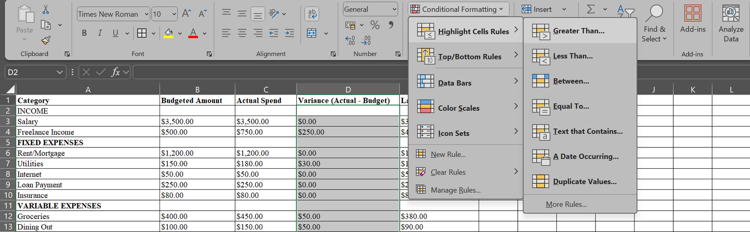Expand the Paste options arrow

click(x=25, y=40)
